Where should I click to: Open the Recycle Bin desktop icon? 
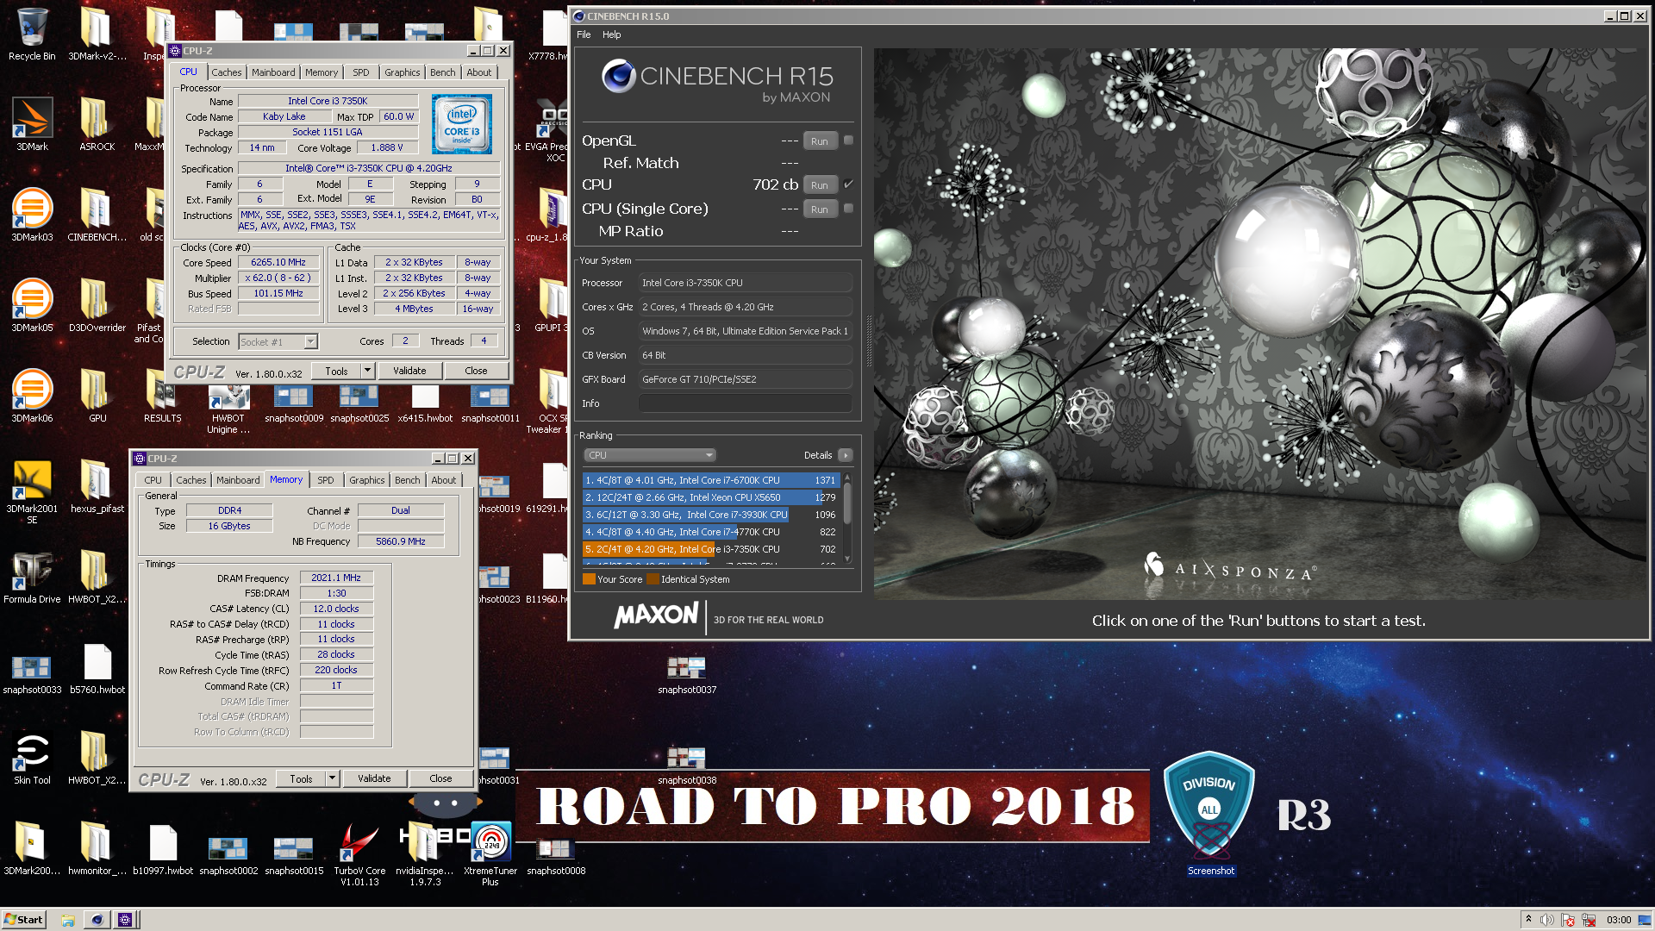point(32,34)
